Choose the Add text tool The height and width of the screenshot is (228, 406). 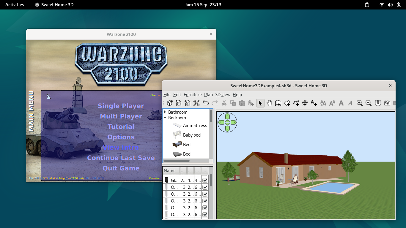[x=314, y=103]
